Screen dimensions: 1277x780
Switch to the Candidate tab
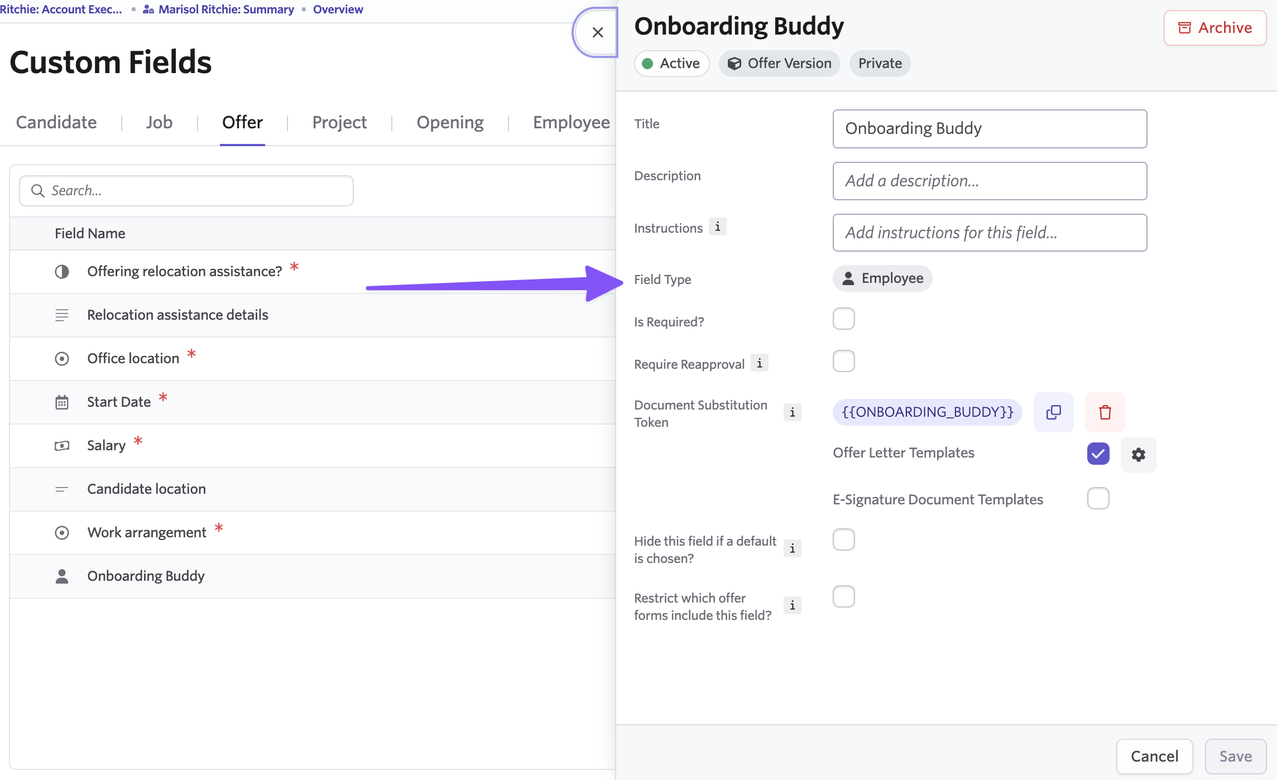(56, 122)
